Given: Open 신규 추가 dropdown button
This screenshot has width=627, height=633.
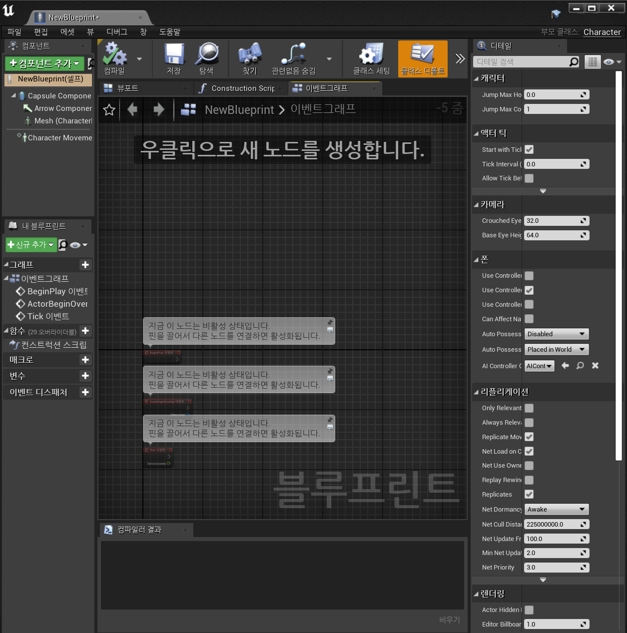Looking at the screenshot, I should [x=30, y=245].
